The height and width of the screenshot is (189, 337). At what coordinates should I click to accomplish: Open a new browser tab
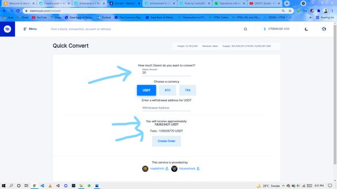pyautogui.click(x=286, y=4)
